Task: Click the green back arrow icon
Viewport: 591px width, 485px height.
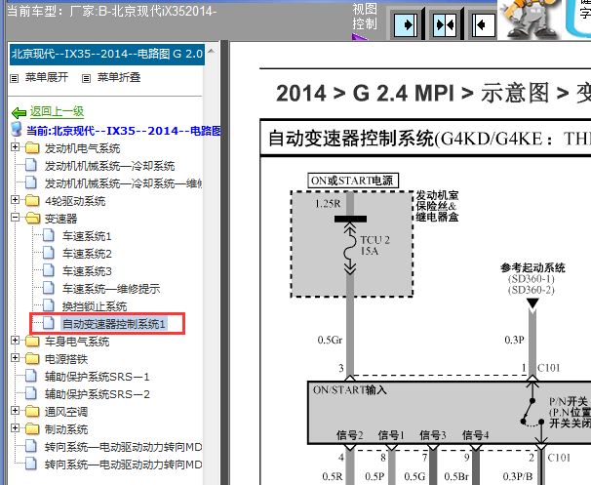Action: pyautogui.click(x=19, y=113)
